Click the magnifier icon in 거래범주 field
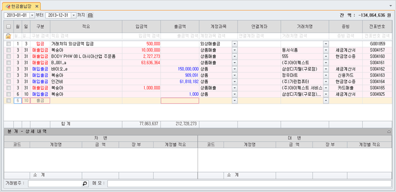 [x=85, y=184]
